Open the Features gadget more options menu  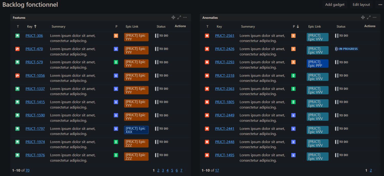pyautogui.click(x=185, y=18)
